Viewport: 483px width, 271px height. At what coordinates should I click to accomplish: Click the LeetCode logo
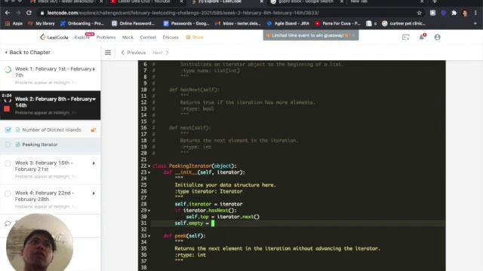(54, 37)
